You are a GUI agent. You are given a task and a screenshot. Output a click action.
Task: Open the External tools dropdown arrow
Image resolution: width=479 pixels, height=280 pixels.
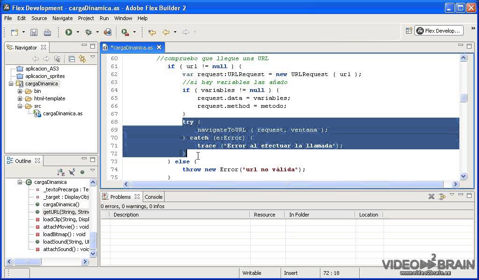click(134, 32)
